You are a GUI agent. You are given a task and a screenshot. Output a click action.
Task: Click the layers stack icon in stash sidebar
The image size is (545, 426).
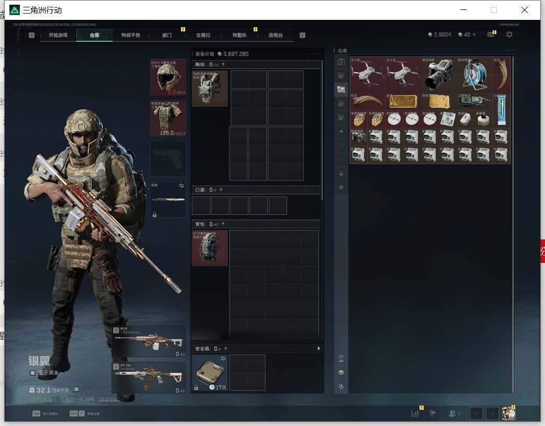342,373
